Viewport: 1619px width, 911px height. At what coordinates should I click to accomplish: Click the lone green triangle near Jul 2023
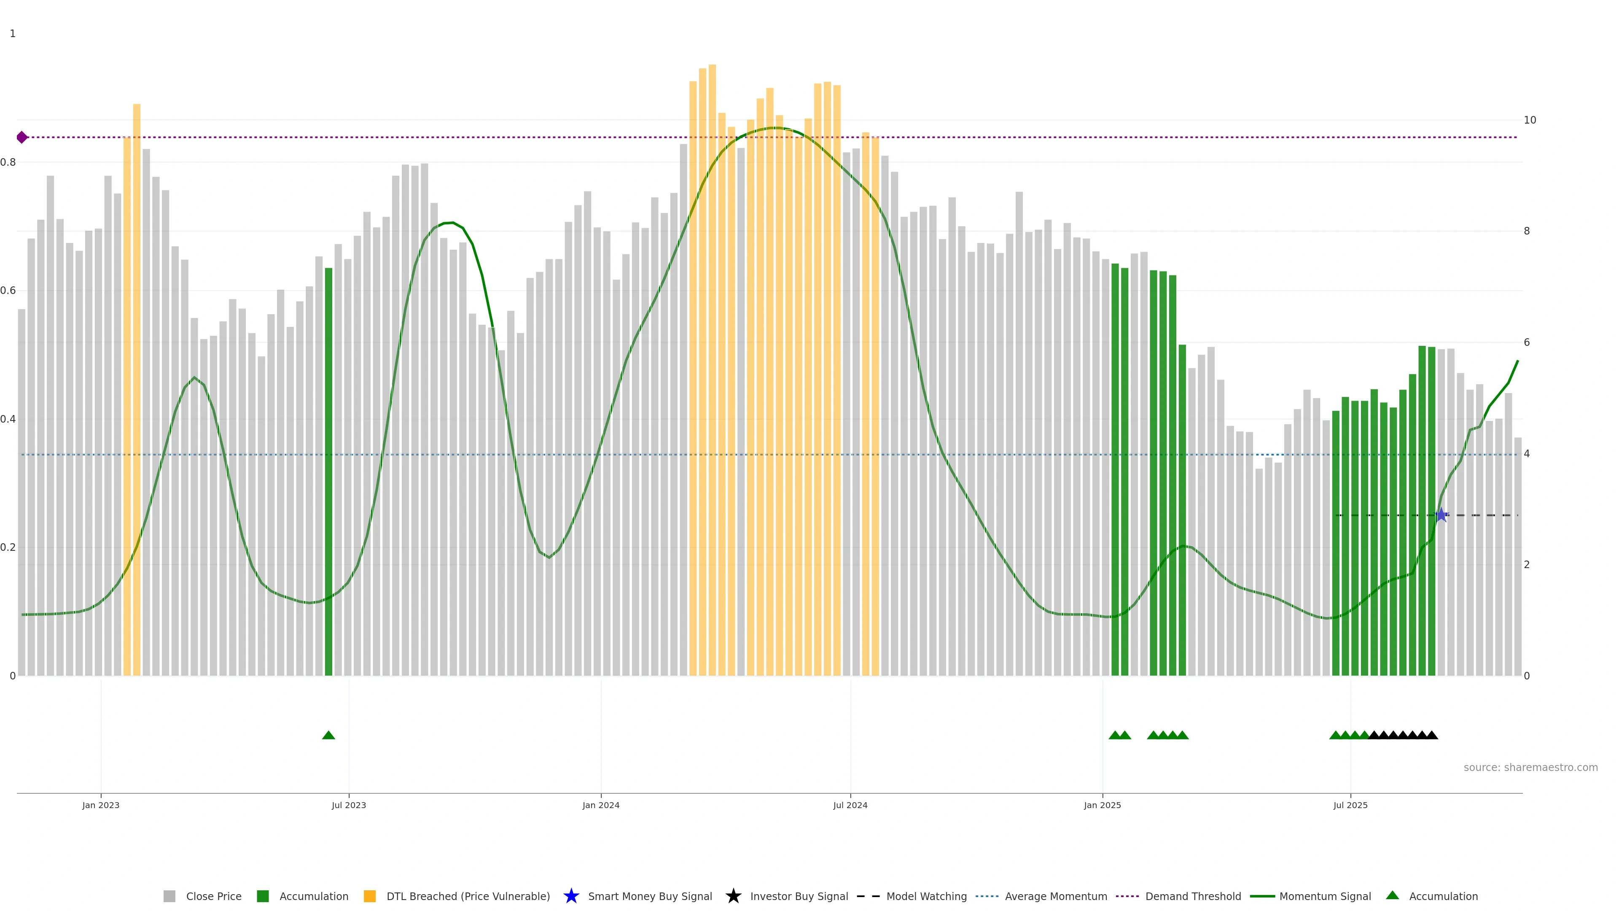pyautogui.click(x=328, y=735)
